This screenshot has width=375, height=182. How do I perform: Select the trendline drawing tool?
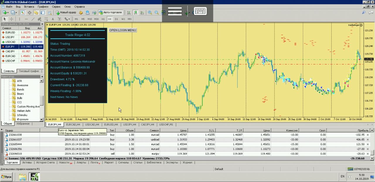click(x=33, y=19)
